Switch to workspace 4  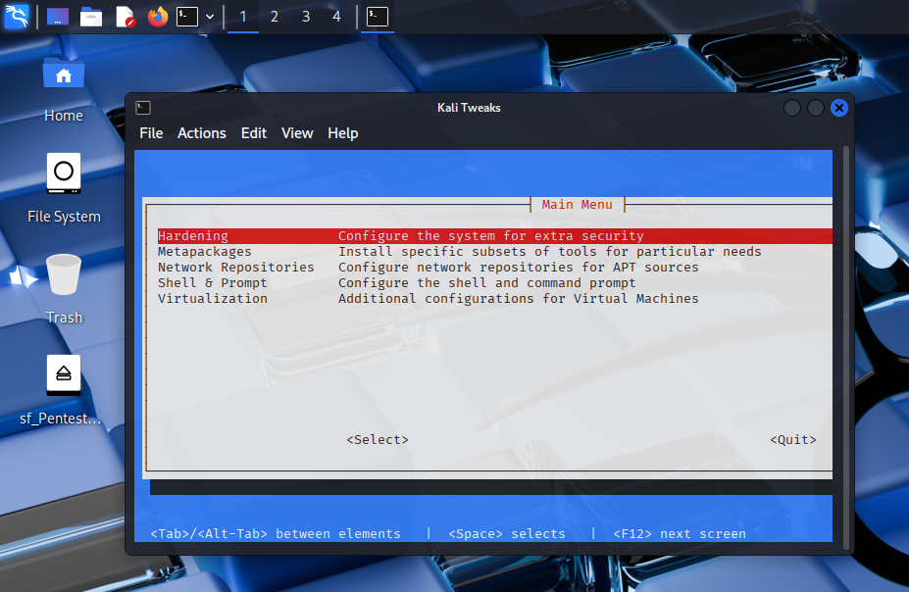pyautogui.click(x=337, y=17)
